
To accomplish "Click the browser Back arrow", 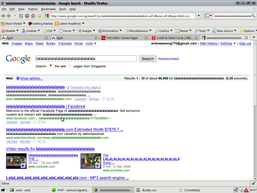I will tap(3, 16).
